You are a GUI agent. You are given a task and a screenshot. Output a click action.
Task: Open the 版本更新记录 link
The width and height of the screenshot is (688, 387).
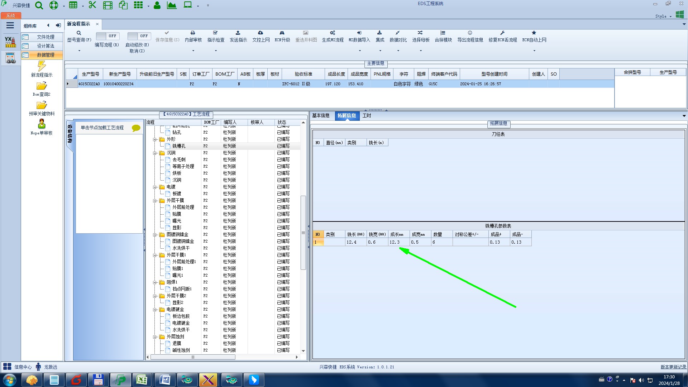673,367
